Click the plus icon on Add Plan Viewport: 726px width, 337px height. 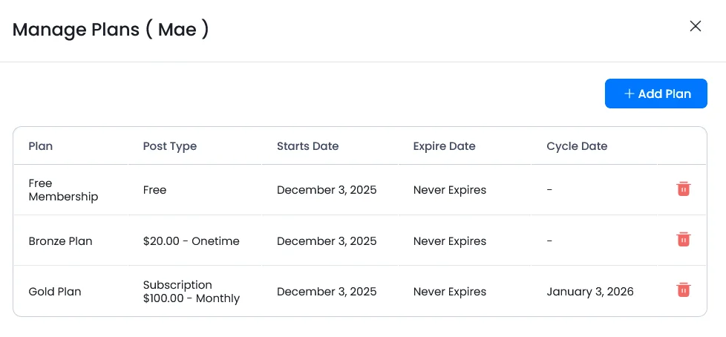629,94
